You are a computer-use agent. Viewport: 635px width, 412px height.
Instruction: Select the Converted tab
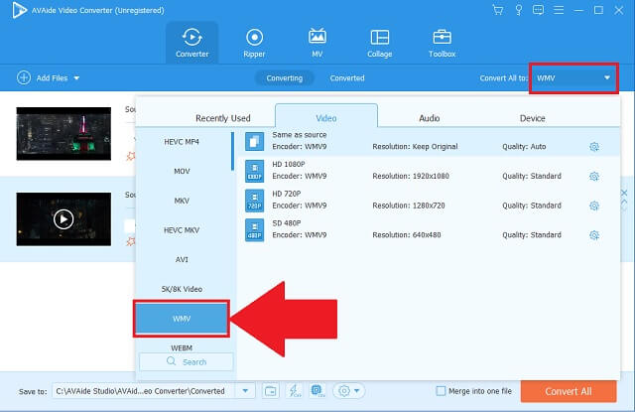(347, 78)
